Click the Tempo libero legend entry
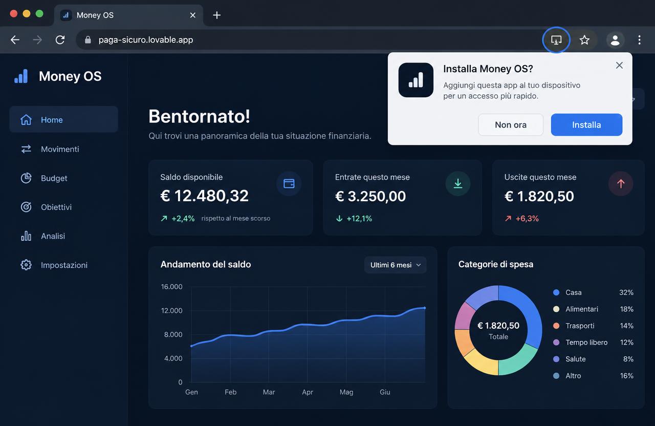The image size is (655, 426). point(594,342)
